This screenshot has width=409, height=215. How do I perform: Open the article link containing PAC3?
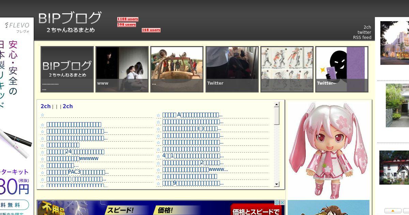[x=77, y=172]
